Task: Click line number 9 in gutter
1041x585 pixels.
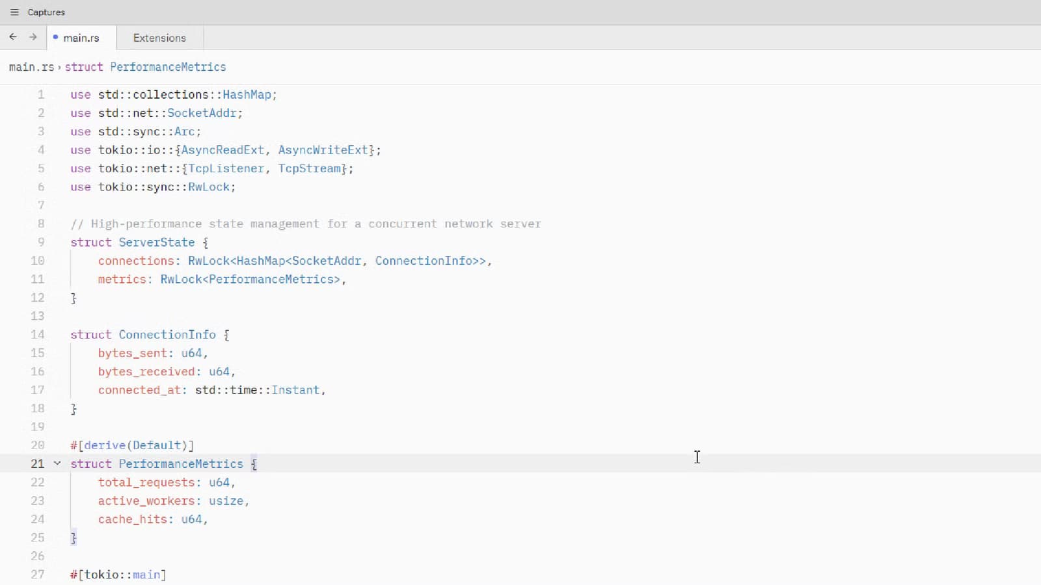Action: 41,242
